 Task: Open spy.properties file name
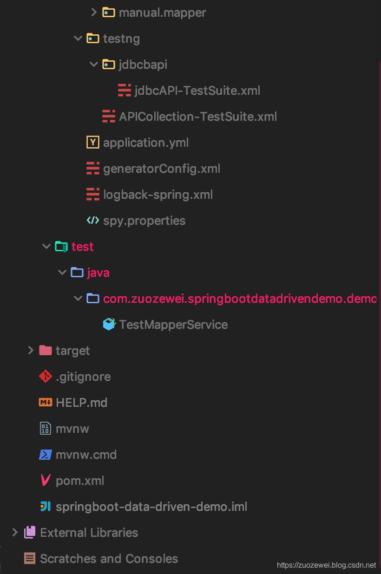coord(145,221)
